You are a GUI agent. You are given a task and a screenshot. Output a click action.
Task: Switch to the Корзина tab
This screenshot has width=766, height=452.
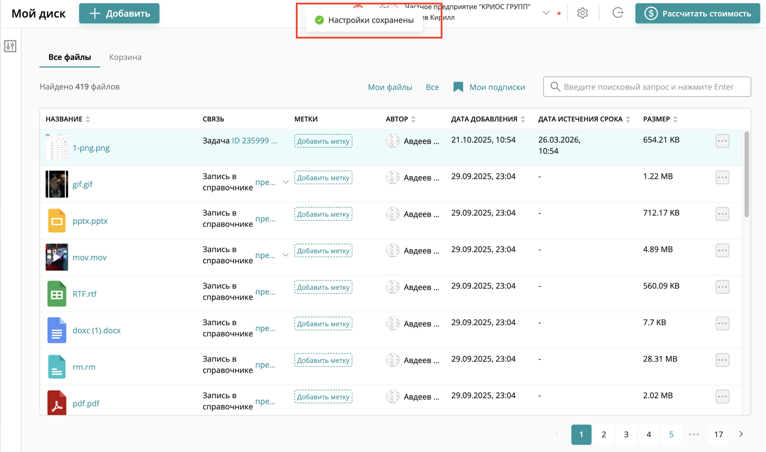tap(125, 57)
